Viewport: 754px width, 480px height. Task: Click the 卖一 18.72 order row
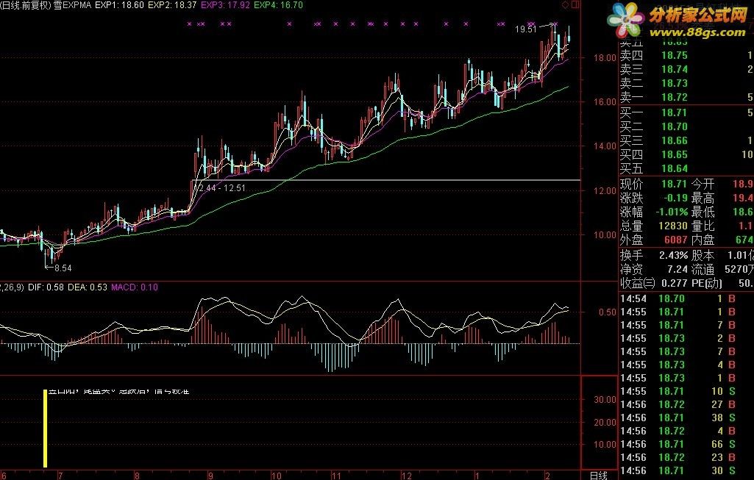point(686,98)
